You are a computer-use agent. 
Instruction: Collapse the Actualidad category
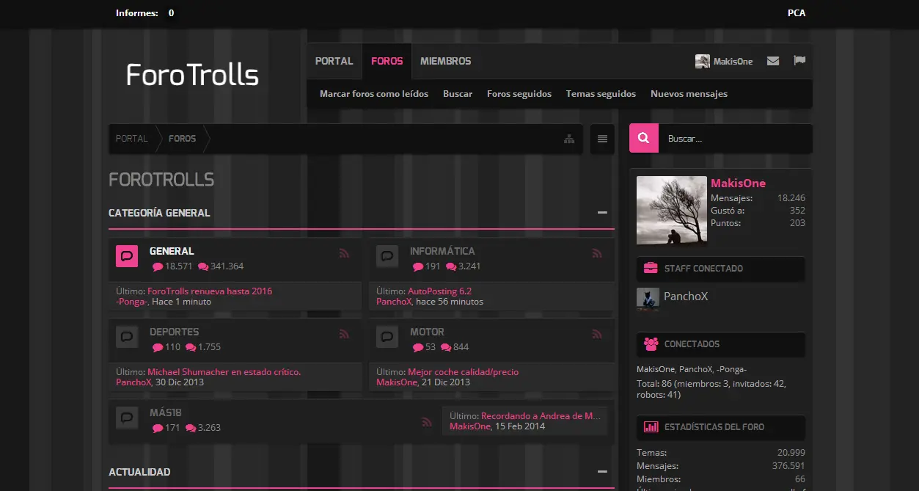[602, 472]
